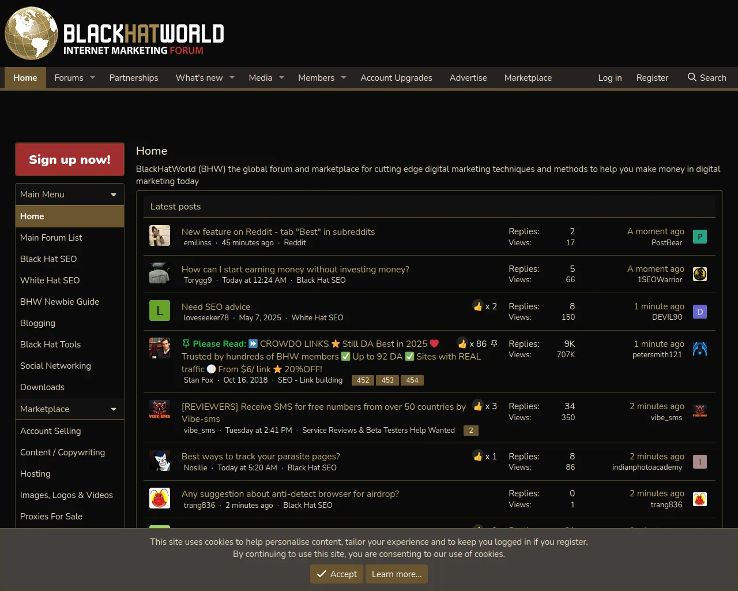Click the Sign up now! button
The height and width of the screenshot is (591, 738).
pyautogui.click(x=70, y=159)
